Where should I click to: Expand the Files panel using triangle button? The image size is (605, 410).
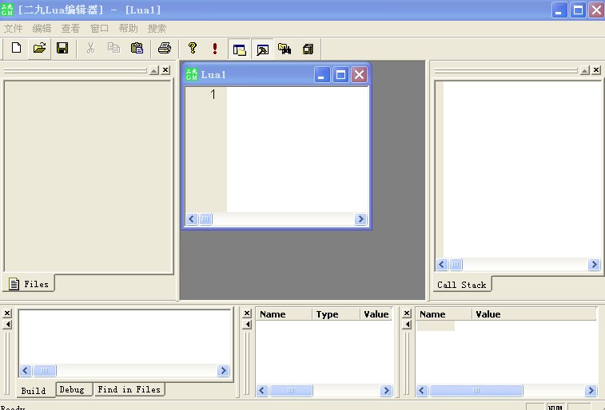click(x=154, y=70)
